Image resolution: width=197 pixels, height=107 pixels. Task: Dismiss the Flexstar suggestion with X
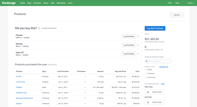click(x=138, y=36)
